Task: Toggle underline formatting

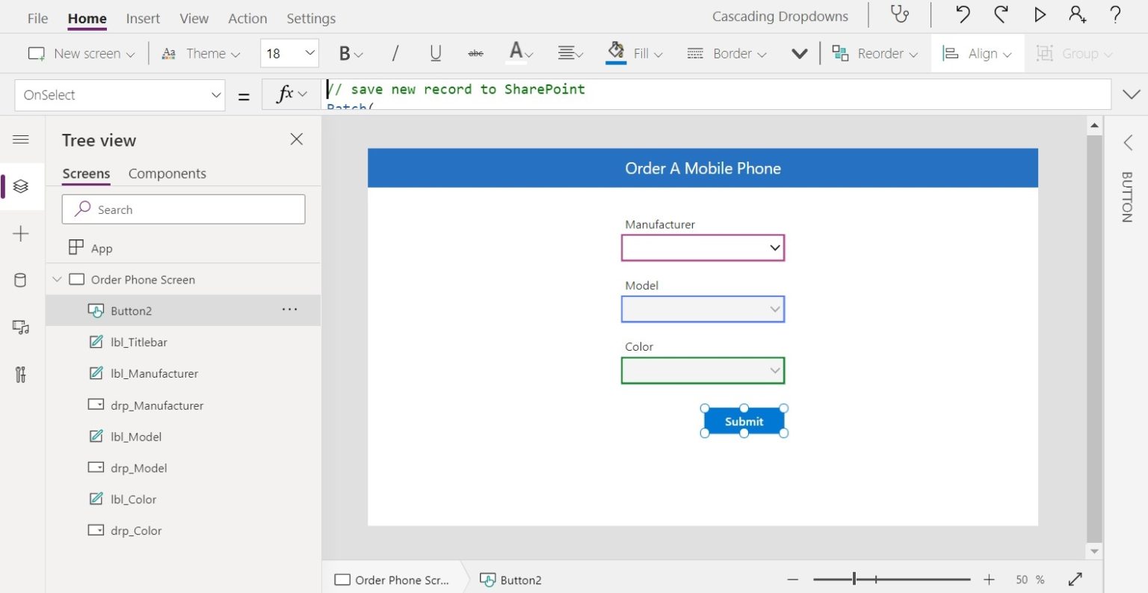Action: pos(434,53)
